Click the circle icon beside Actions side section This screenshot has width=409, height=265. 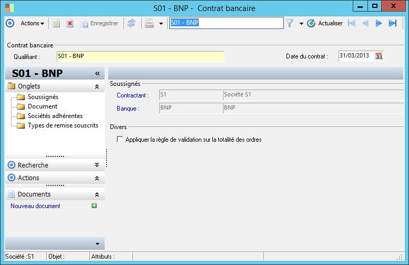click(12, 178)
